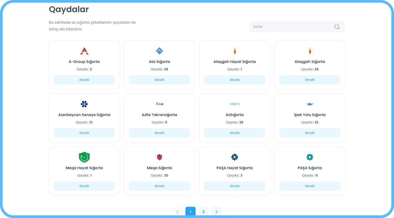Click the A-Group Sığorta logo
The width and height of the screenshot is (394, 218).
click(x=84, y=51)
